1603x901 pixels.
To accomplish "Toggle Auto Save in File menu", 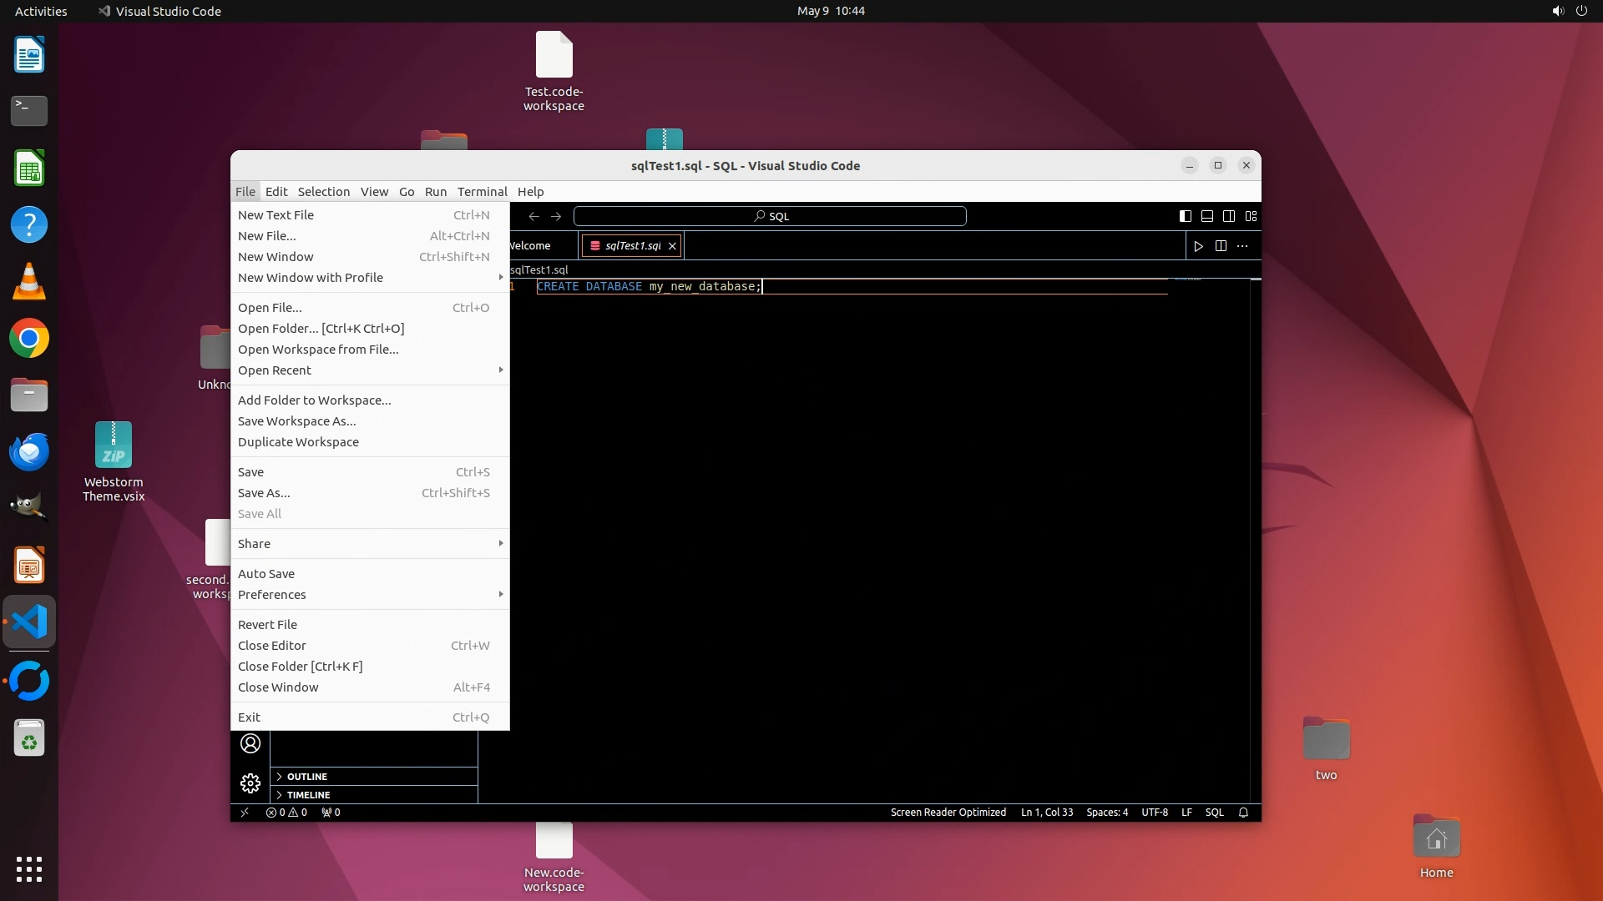I will click(x=266, y=574).
